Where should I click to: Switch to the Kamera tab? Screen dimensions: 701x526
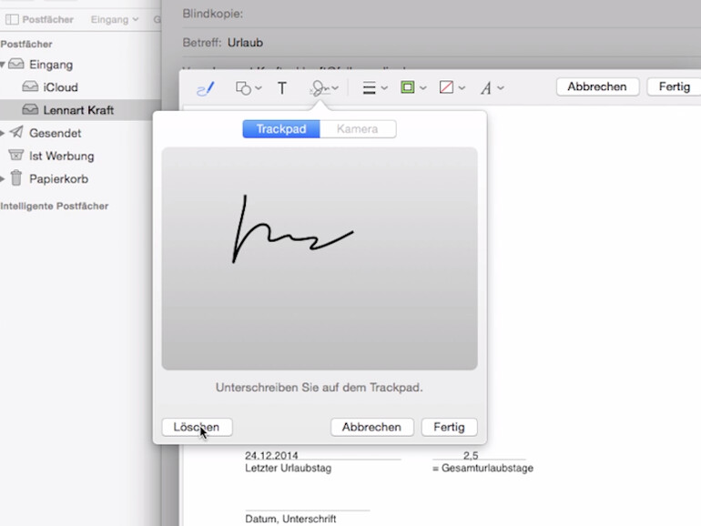358,129
